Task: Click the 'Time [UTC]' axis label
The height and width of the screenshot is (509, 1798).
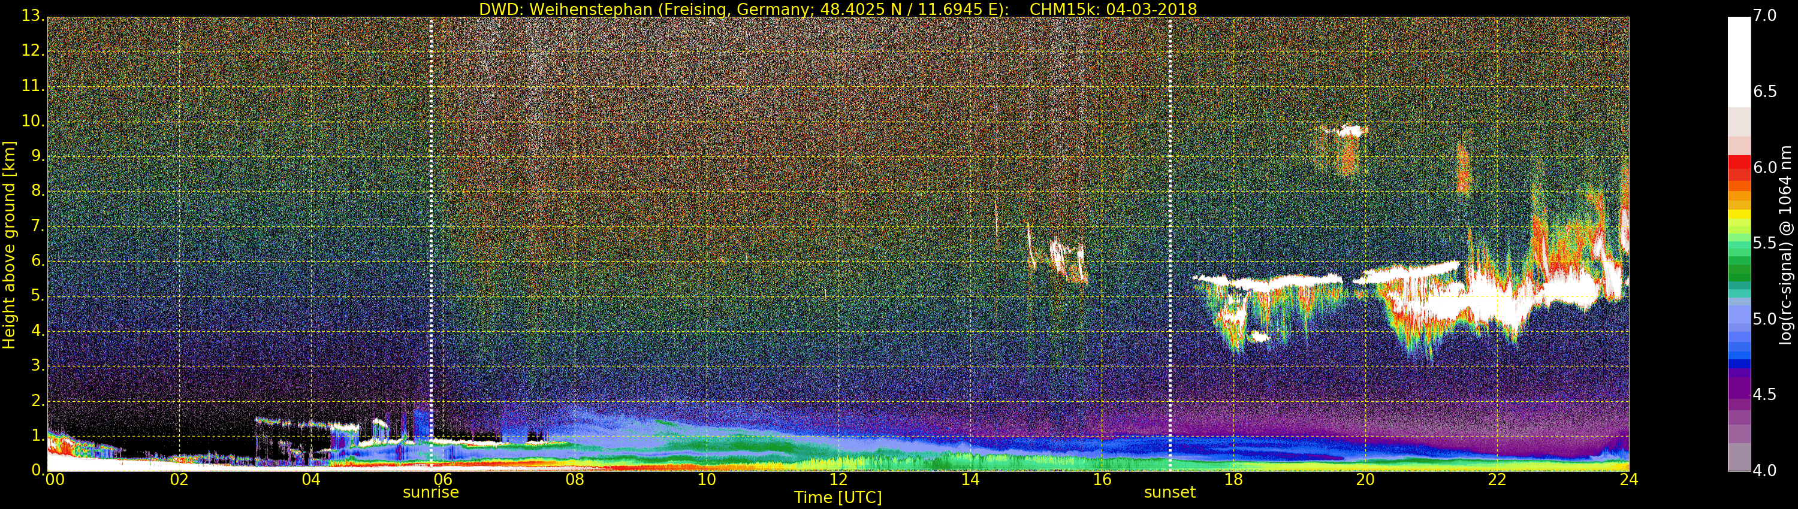Action: point(838,498)
